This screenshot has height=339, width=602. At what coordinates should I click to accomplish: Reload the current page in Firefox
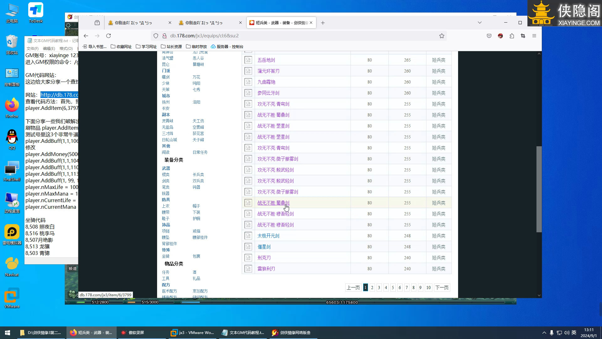[108, 36]
